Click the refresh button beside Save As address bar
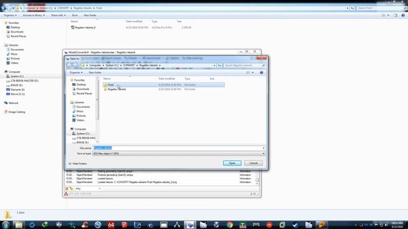Screen dimensions: 408x229 click(x=219, y=66)
